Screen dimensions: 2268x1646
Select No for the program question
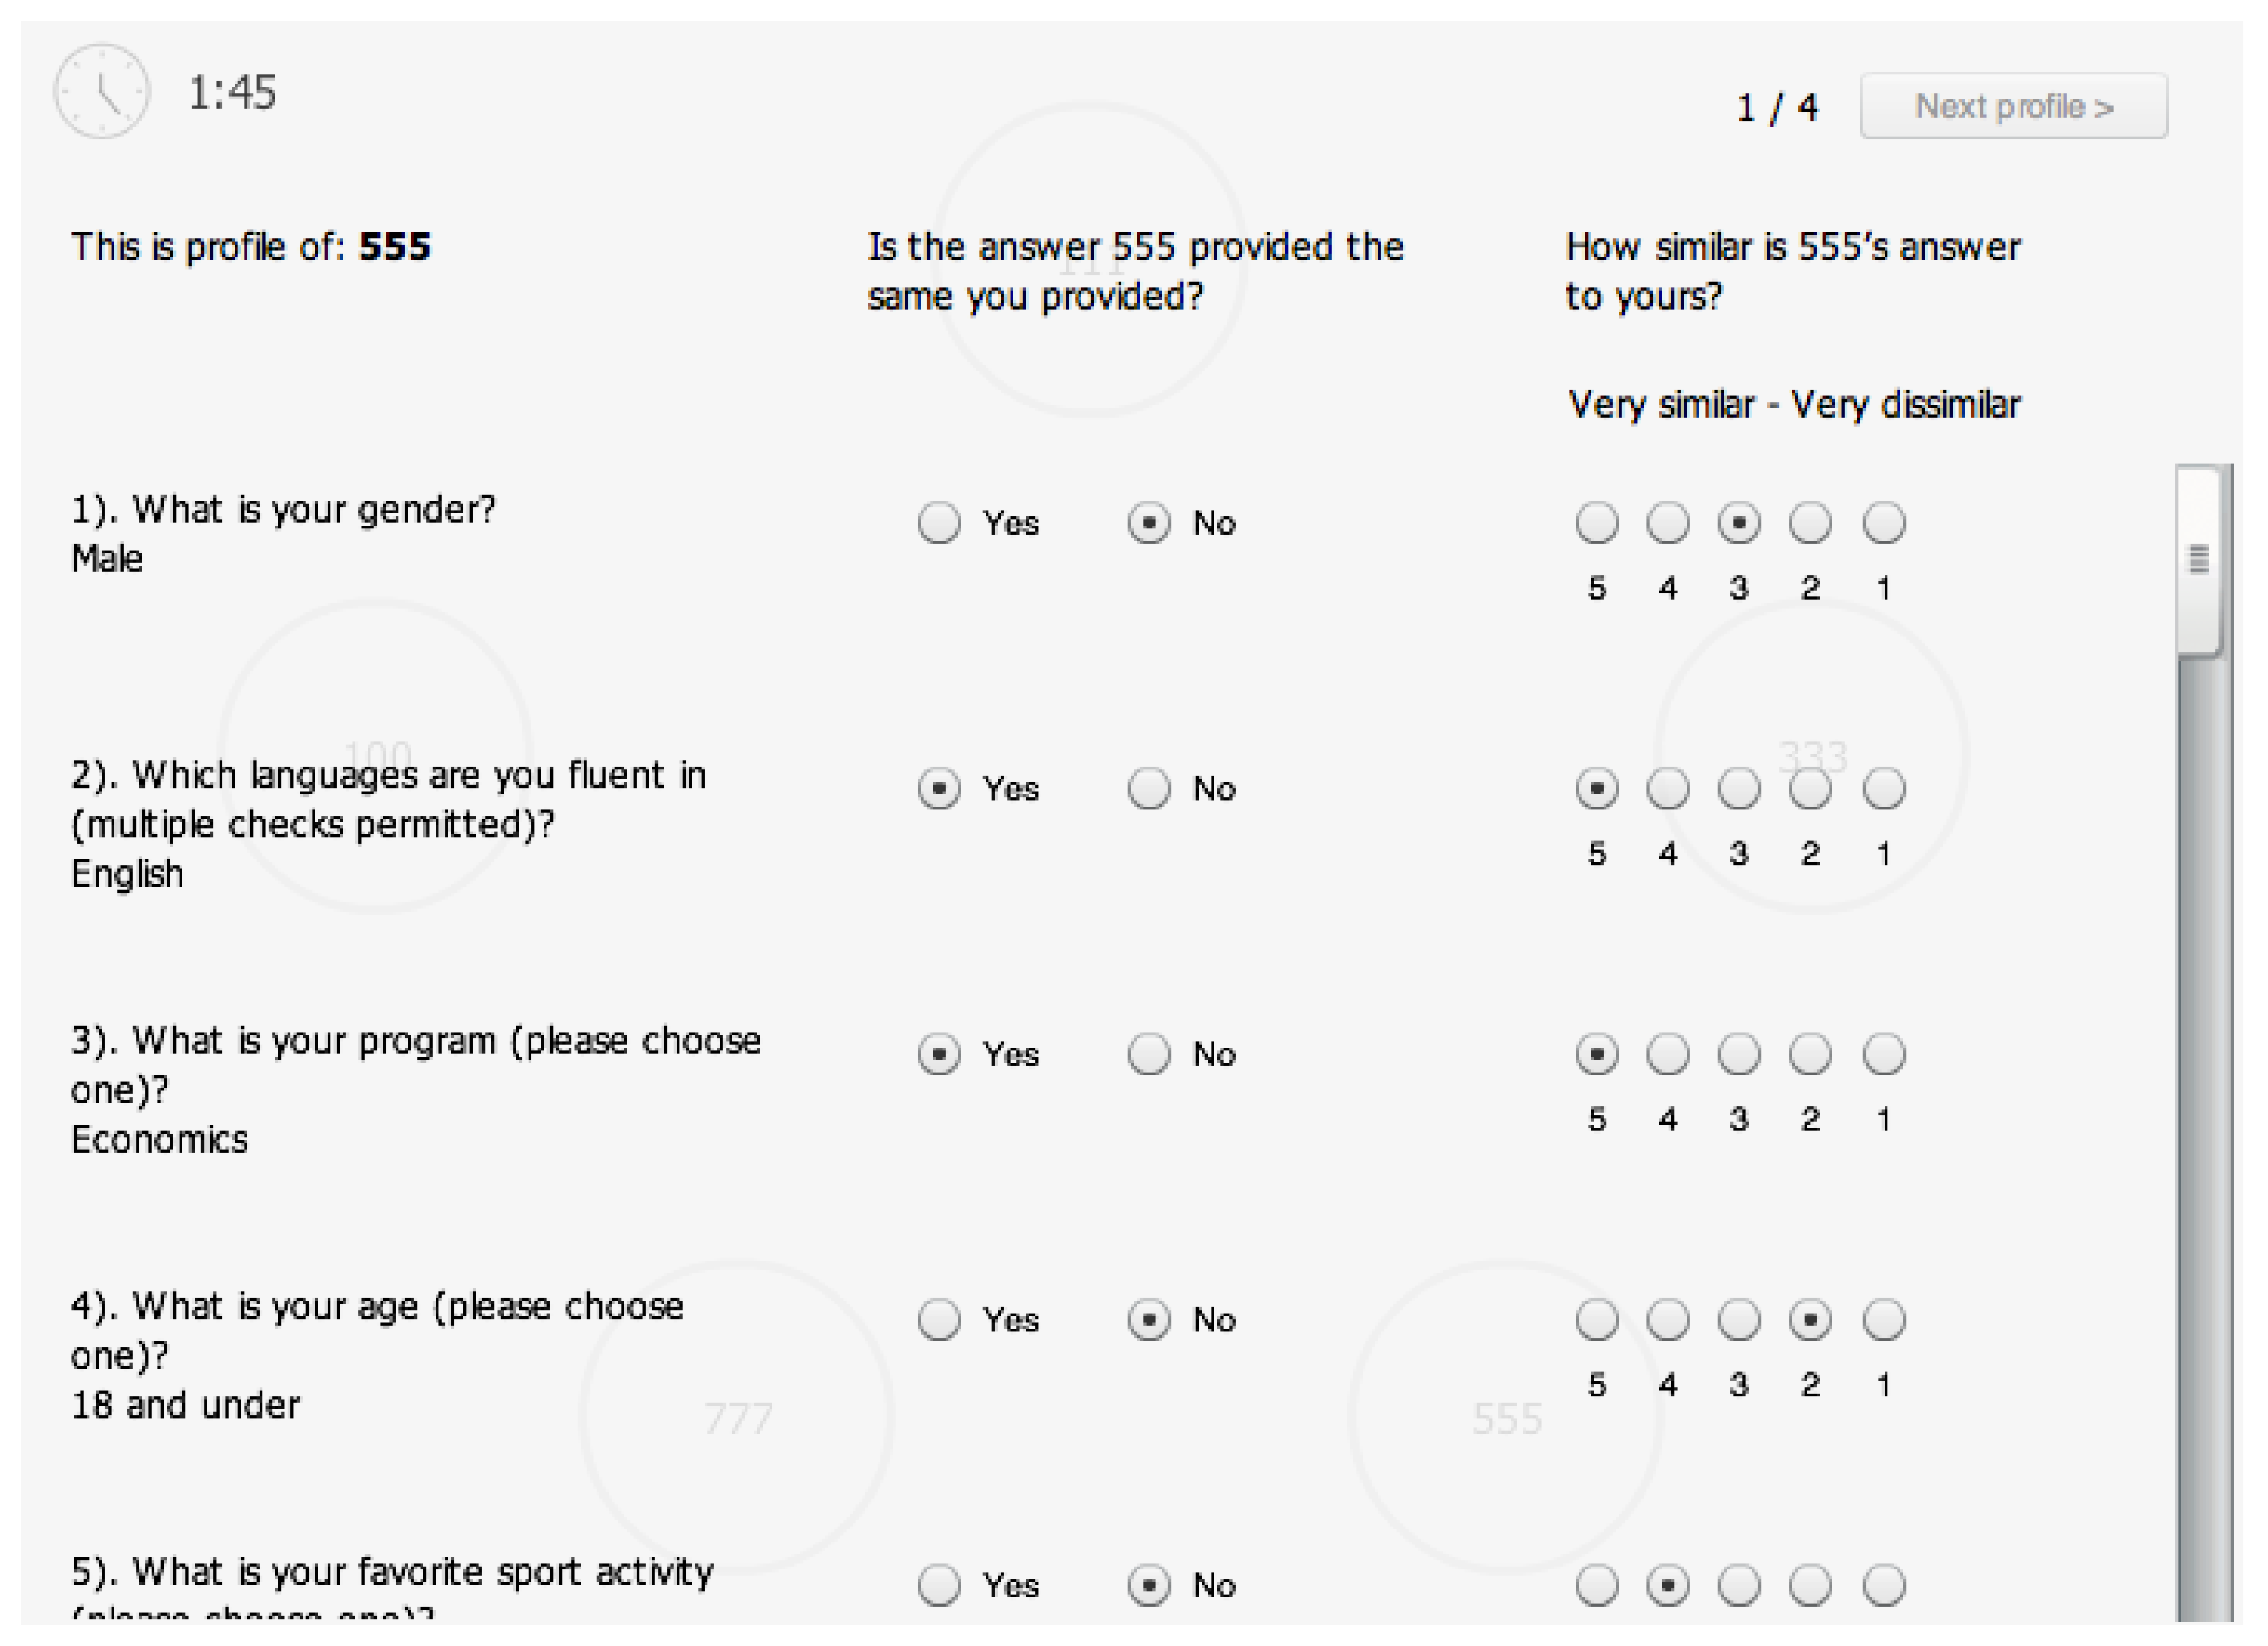point(1148,1054)
